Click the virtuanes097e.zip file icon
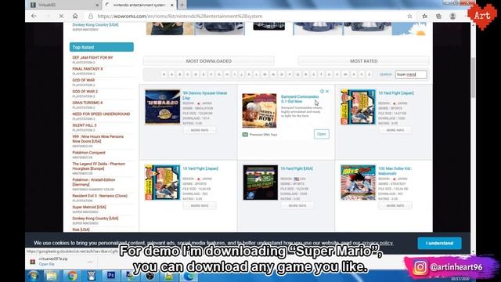Image resolution: width=501 pixels, height=282 pixels. (x=33, y=262)
